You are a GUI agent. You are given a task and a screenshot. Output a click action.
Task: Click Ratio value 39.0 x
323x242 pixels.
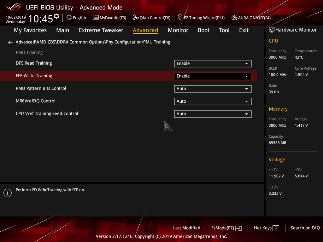274,92
